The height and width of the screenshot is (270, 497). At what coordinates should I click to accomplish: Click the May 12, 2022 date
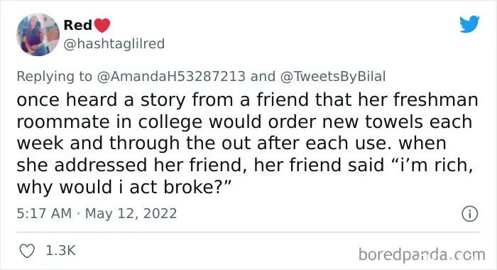point(131,214)
